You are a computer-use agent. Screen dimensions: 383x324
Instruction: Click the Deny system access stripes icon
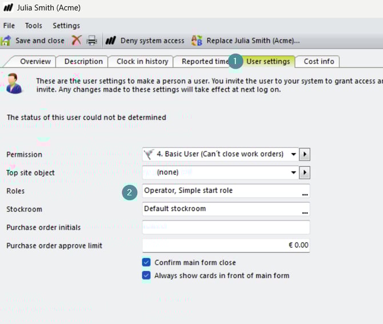pyautogui.click(x=111, y=41)
